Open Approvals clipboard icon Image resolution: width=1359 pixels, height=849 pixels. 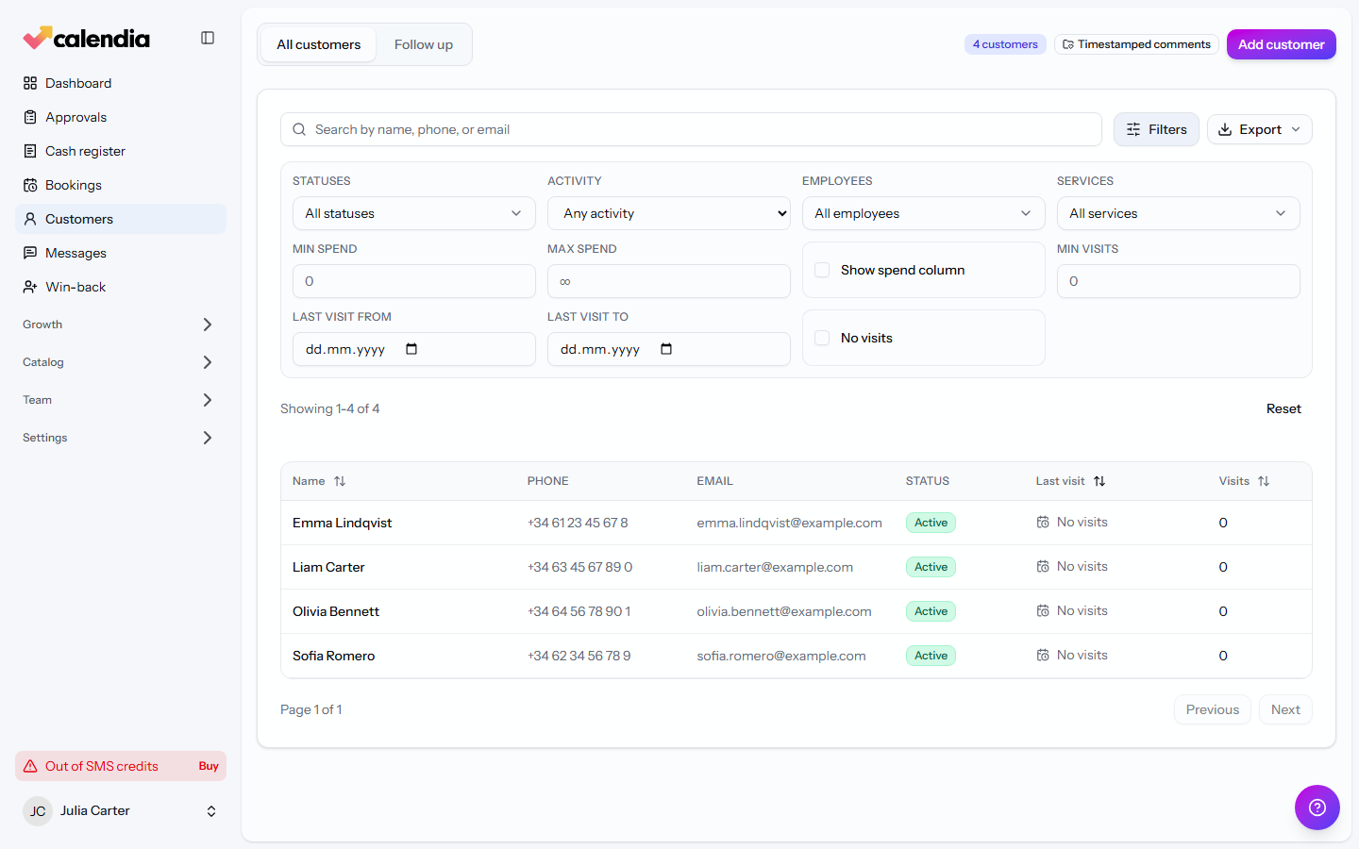click(30, 117)
